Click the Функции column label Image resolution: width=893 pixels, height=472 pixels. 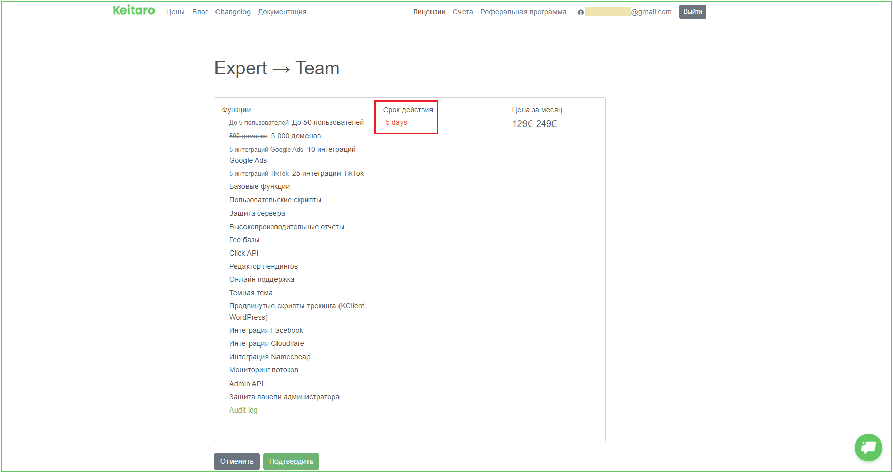click(x=236, y=110)
